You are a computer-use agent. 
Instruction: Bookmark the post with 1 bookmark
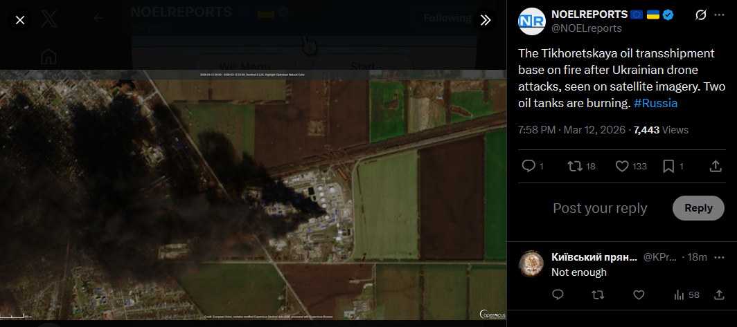click(673, 166)
